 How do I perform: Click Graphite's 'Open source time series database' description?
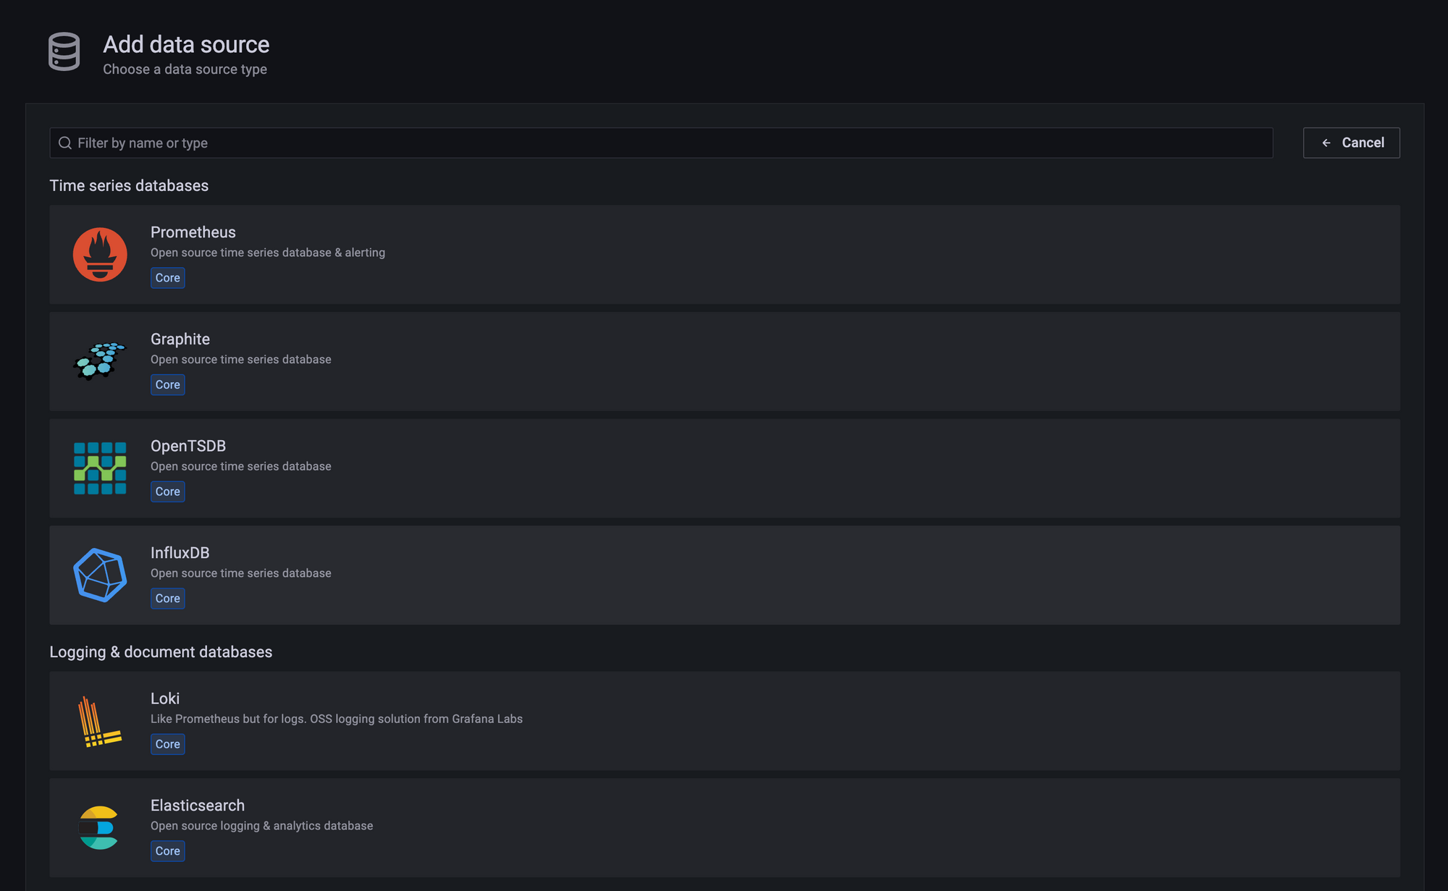pos(241,360)
